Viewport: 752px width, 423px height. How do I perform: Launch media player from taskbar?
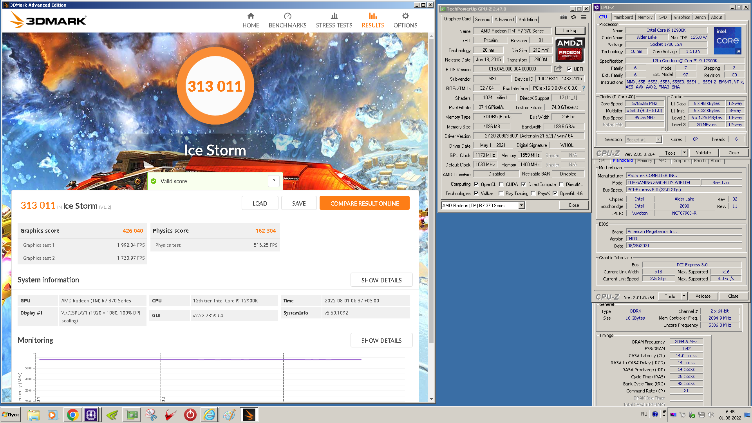pyautogui.click(x=52, y=414)
